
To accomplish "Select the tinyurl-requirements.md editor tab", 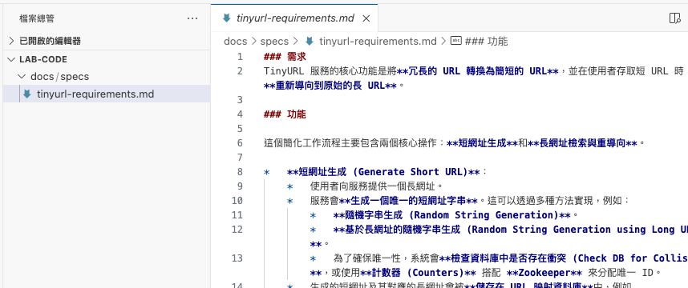I will pyautogui.click(x=294, y=18).
